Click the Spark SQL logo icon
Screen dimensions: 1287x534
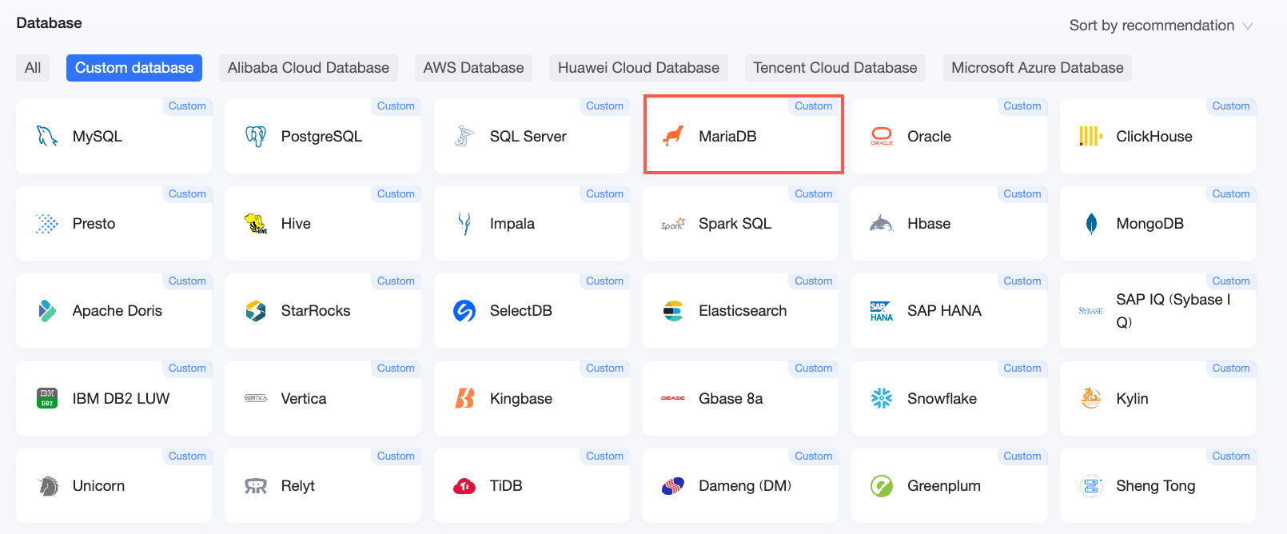pos(673,224)
